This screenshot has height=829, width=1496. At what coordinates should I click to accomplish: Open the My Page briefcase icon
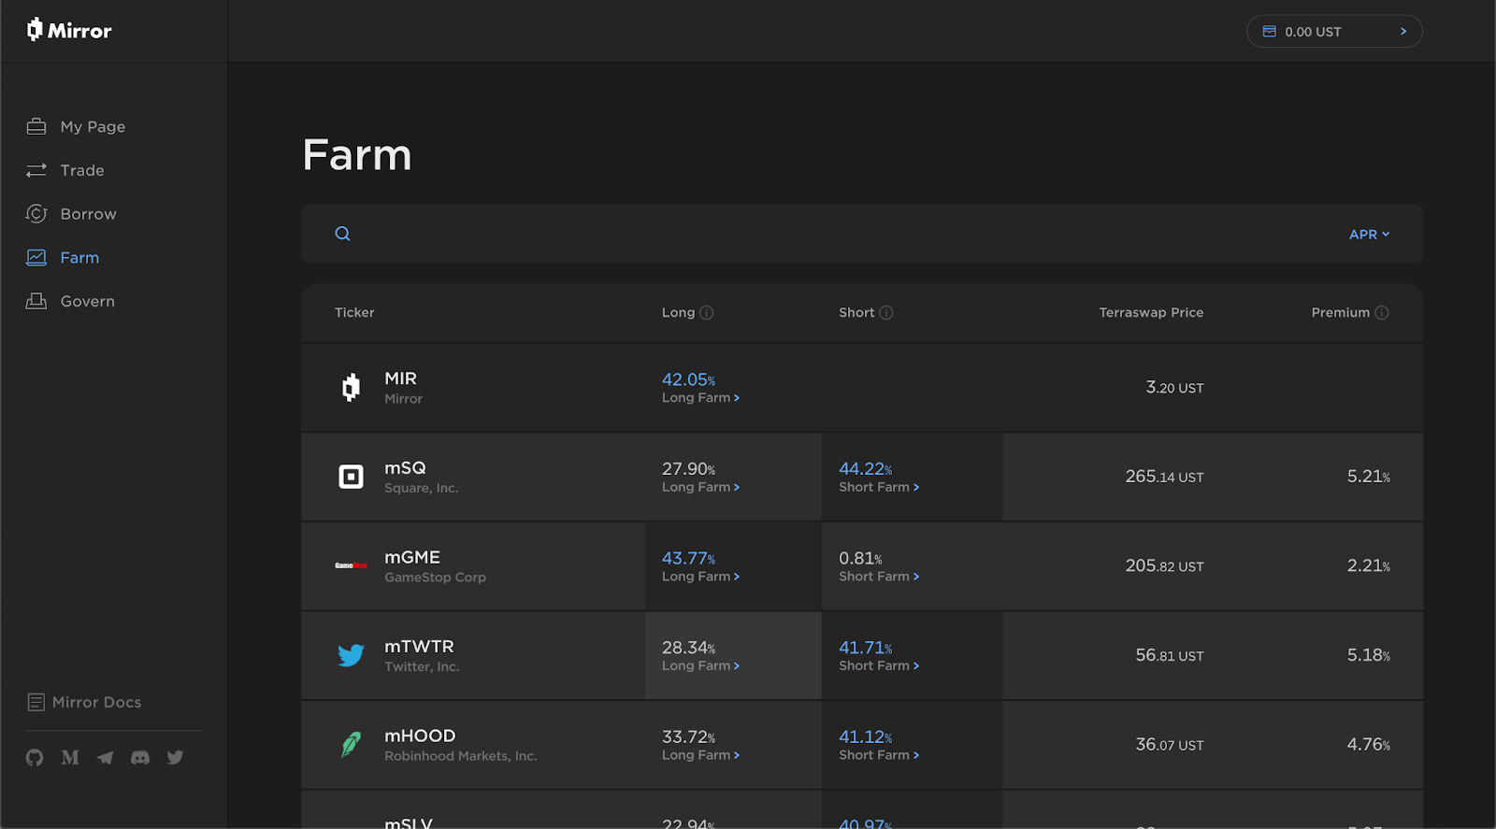pyautogui.click(x=36, y=126)
